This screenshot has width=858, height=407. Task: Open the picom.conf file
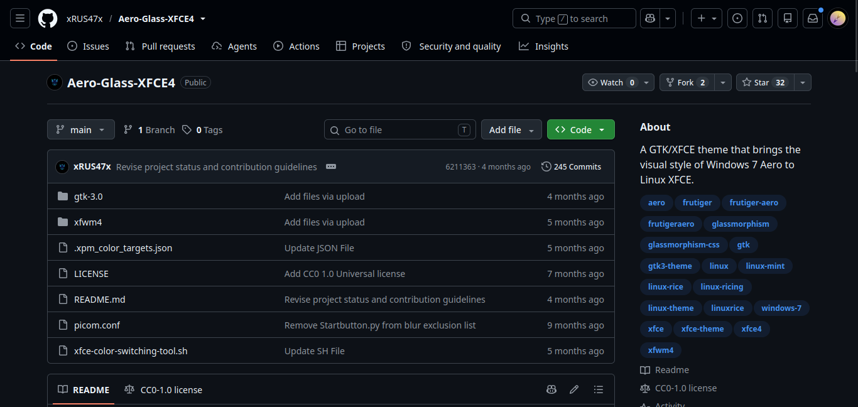coord(97,325)
